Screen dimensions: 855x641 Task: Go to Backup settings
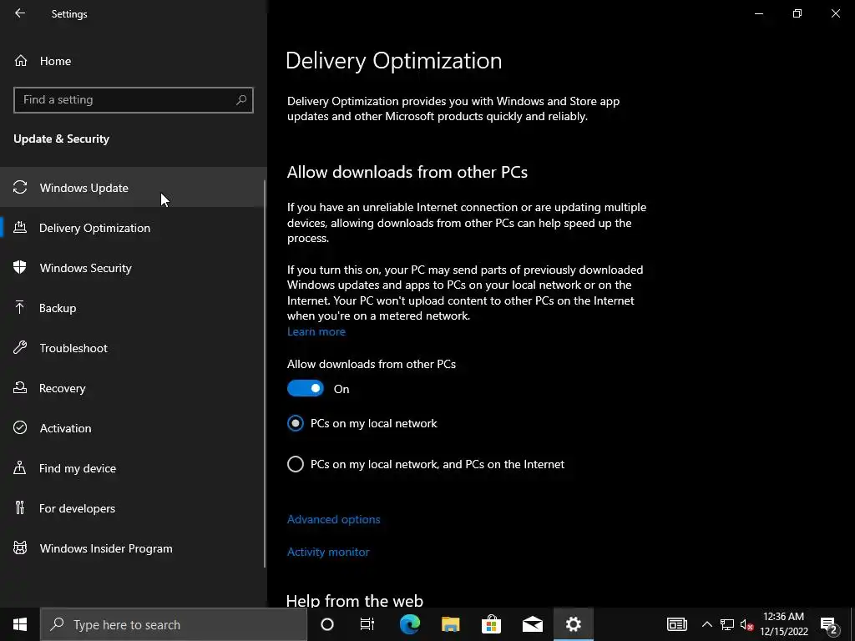point(133,307)
